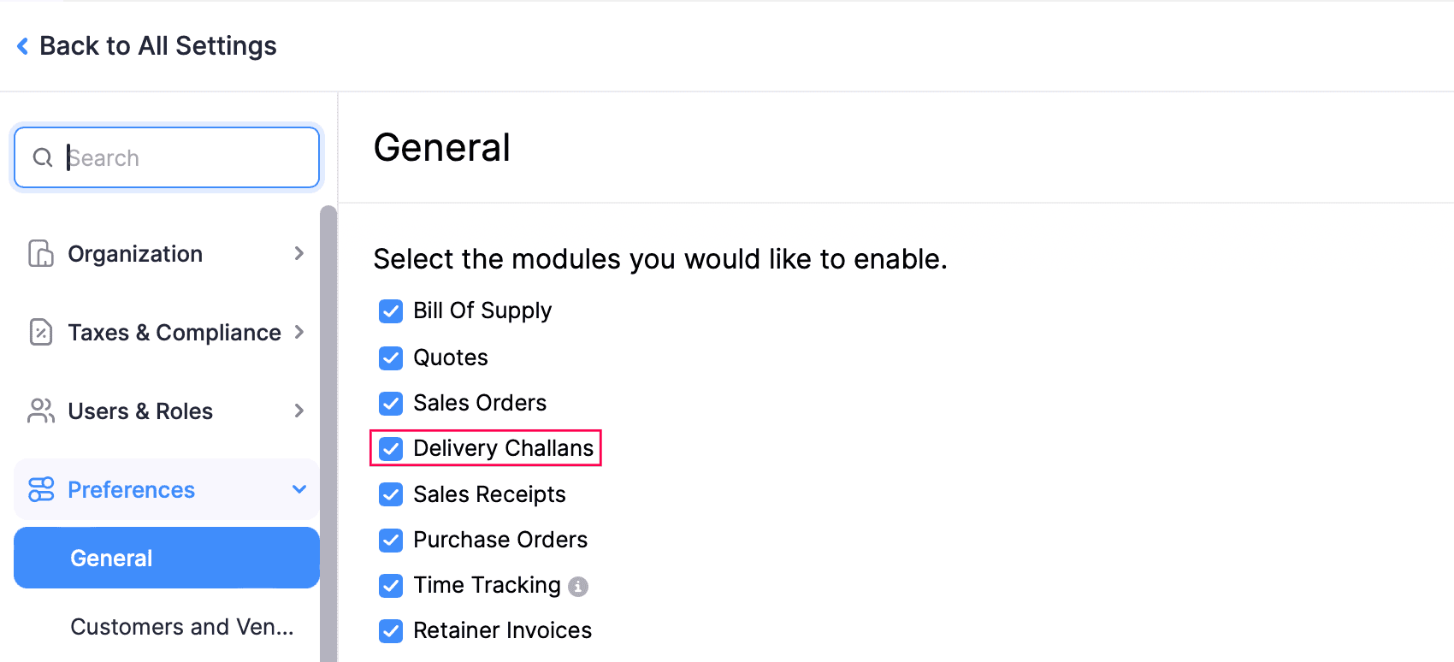Open Customers and Vendors preferences

pyautogui.click(x=182, y=627)
